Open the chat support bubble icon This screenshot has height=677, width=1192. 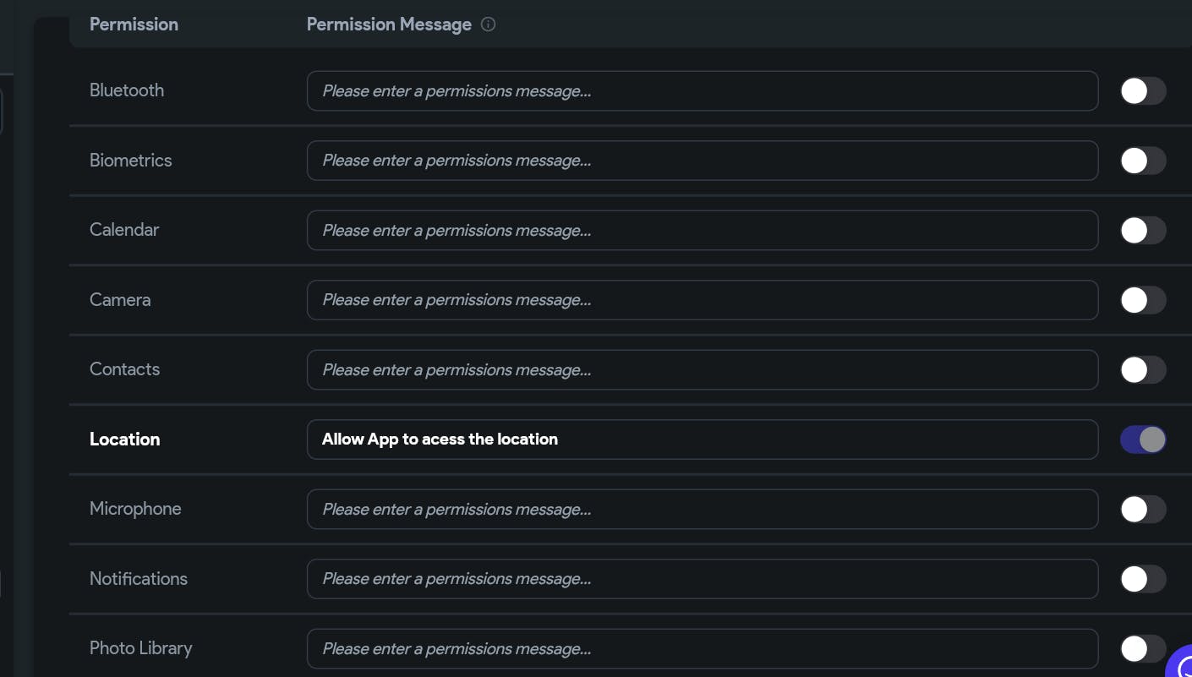1181,665
